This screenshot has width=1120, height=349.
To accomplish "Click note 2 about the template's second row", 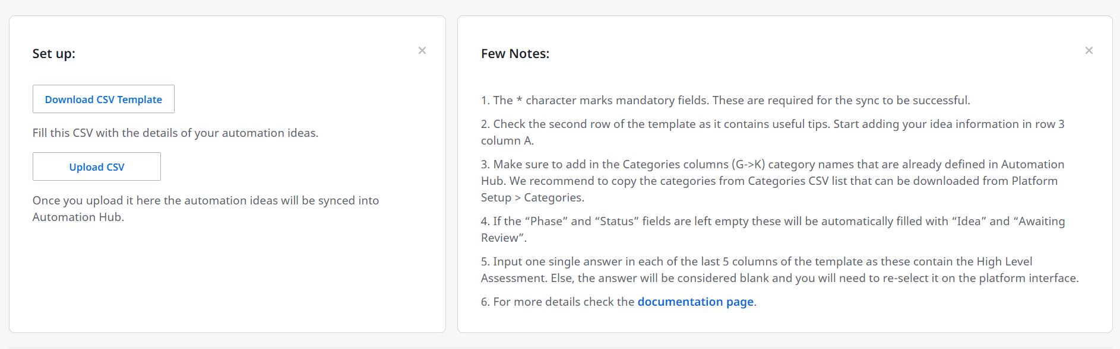I will click(x=773, y=132).
